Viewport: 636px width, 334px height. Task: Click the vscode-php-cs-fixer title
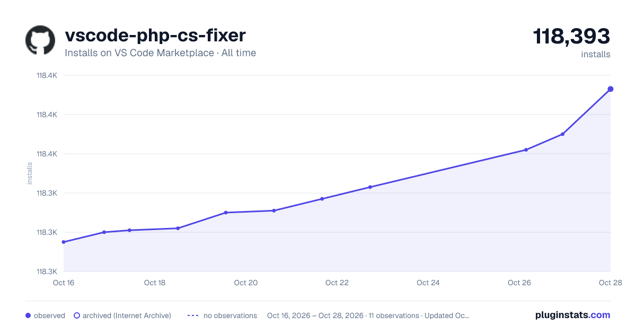(x=155, y=35)
